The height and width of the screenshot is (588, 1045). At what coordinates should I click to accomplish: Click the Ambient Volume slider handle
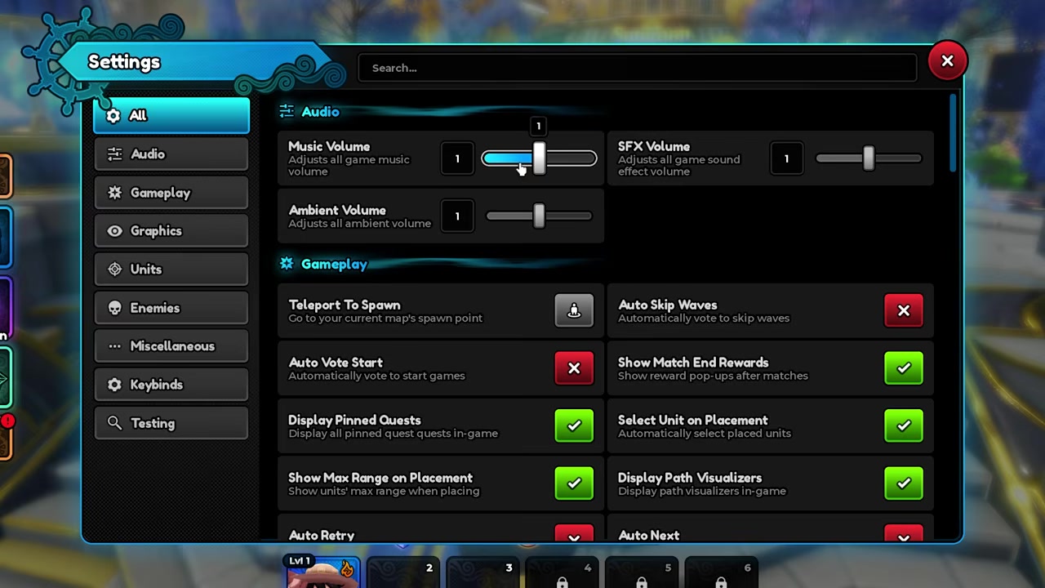[539, 216]
